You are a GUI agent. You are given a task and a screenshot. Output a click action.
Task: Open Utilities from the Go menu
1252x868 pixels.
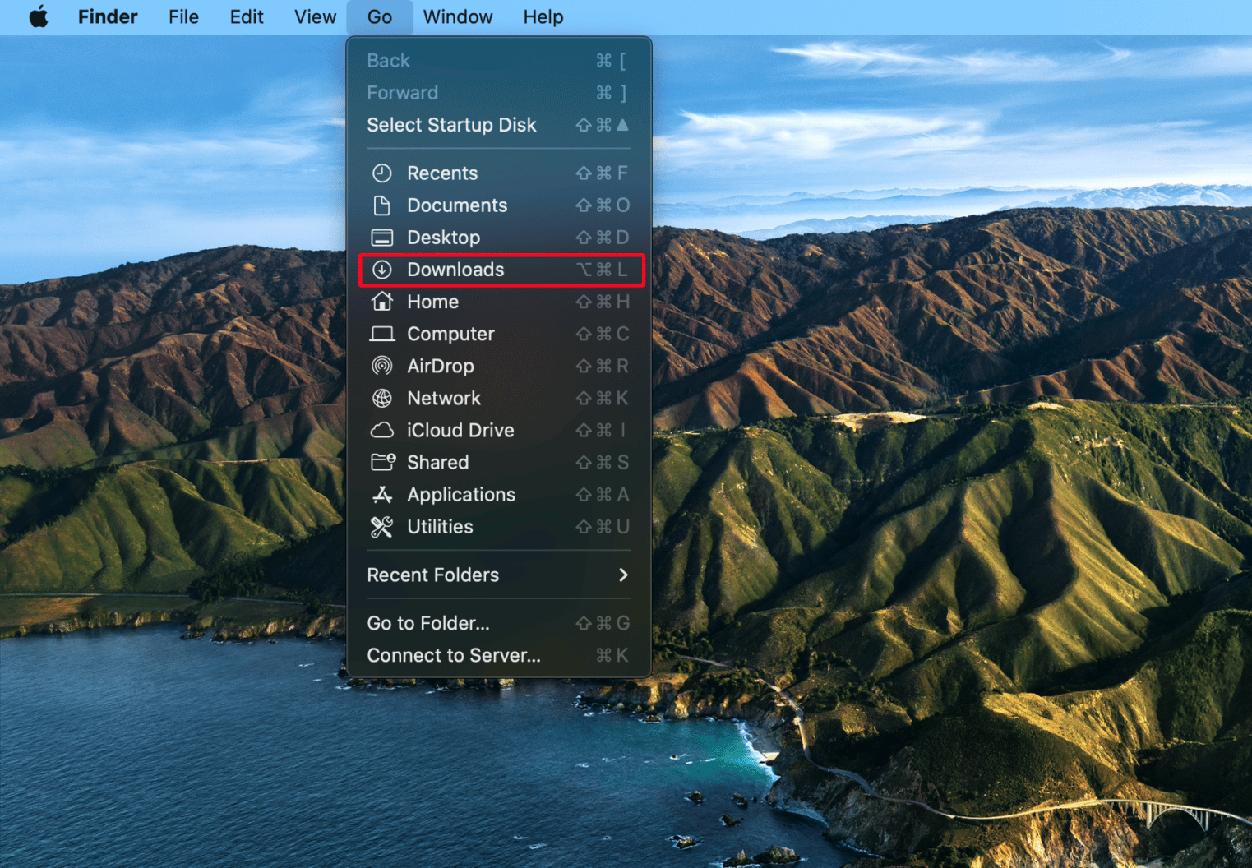click(x=499, y=527)
